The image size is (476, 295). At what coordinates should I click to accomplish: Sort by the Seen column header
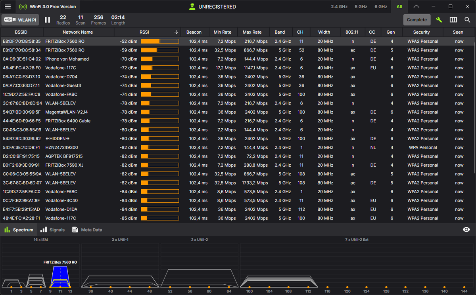tap(458, 32)
